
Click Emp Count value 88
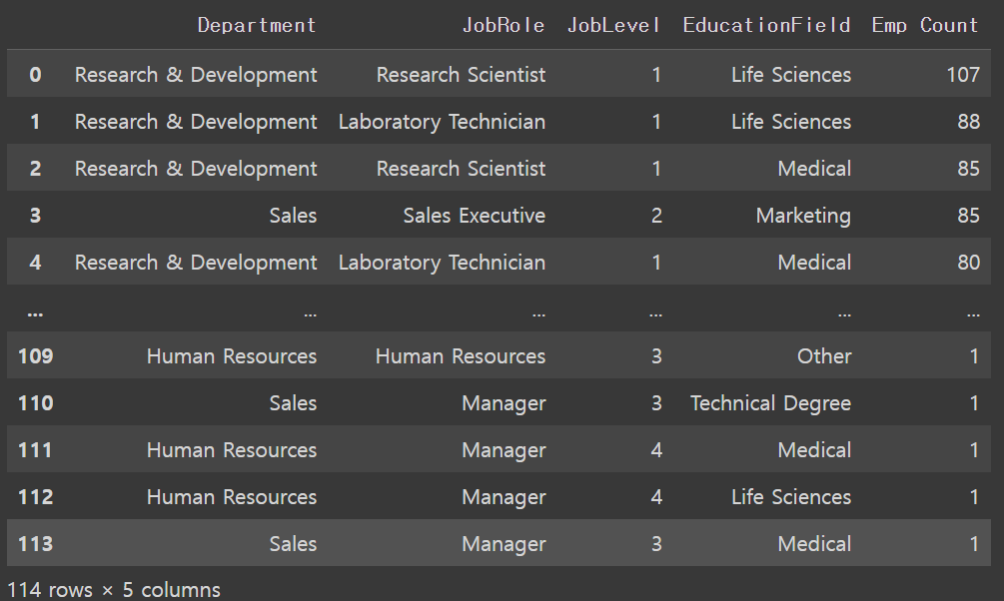[969, 122]
